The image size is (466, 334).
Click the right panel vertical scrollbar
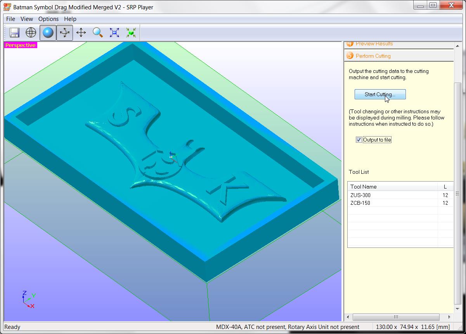458,194
